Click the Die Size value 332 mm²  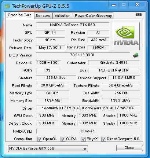[x=98, y=40]
